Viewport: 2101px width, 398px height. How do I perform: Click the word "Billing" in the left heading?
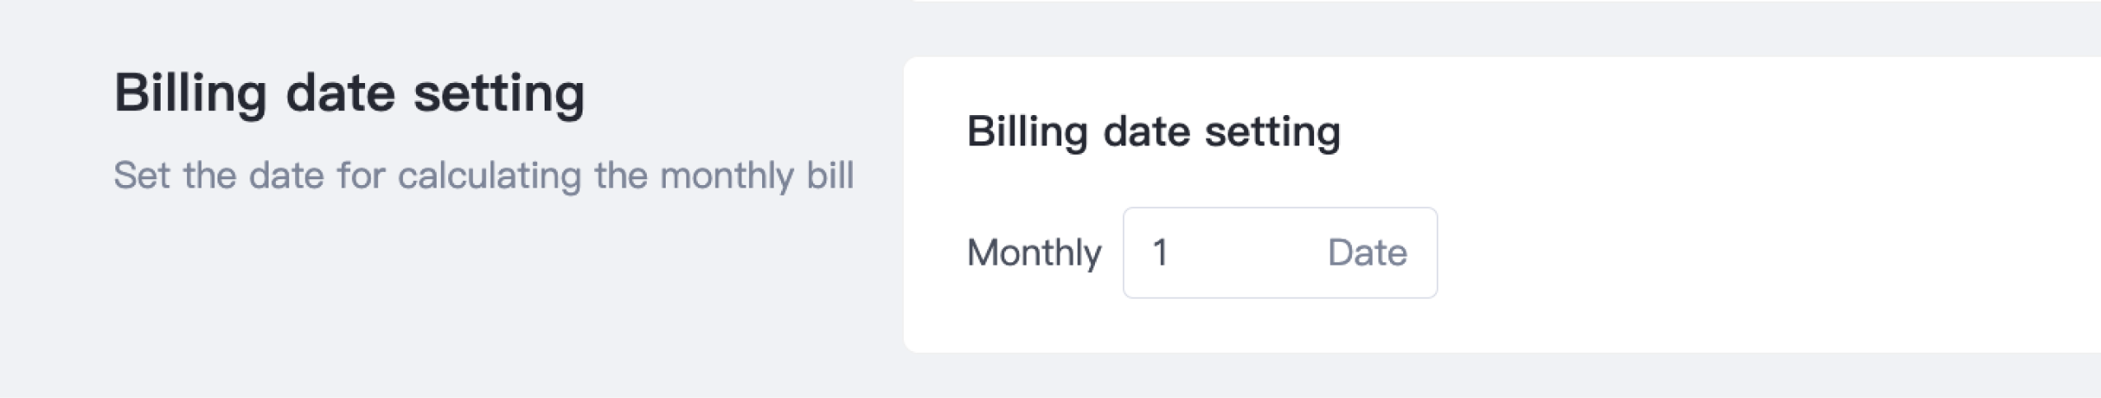point(190,93)
